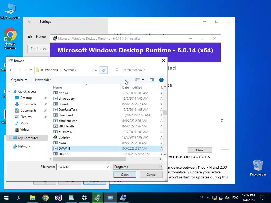Image resolution: width=271 pixels, height=203 pixels.
Task: Click the File name input field
Action: [x=81, y=167]
